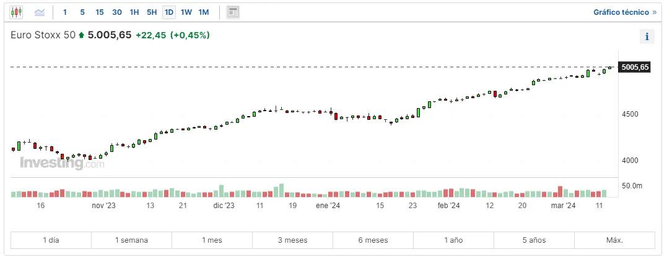Choose the 1H hourly interval
The image size is (667, 260).
point(134,12)
